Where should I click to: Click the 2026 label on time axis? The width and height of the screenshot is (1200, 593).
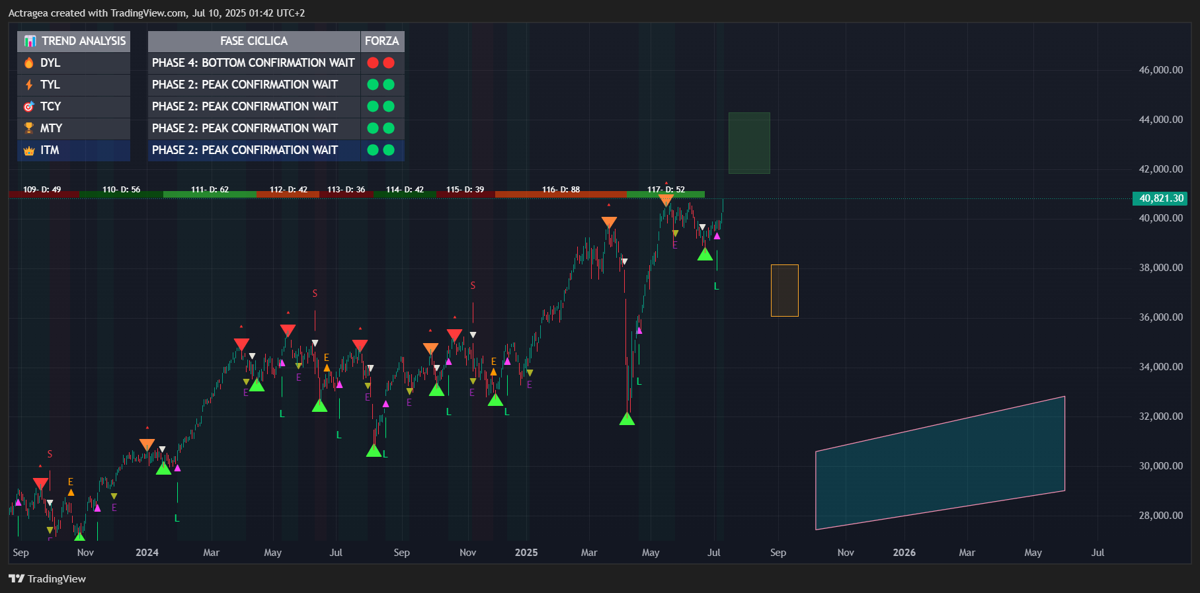tap(904, 553)
